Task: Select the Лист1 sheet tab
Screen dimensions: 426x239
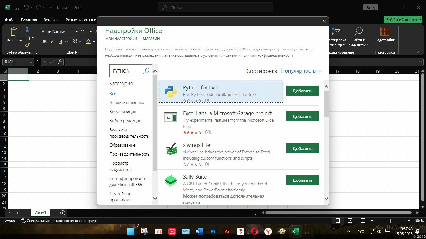Action: (41, 213)
